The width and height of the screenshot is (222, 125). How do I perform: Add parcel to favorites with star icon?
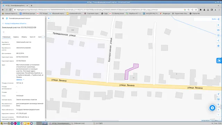(4, 32)
